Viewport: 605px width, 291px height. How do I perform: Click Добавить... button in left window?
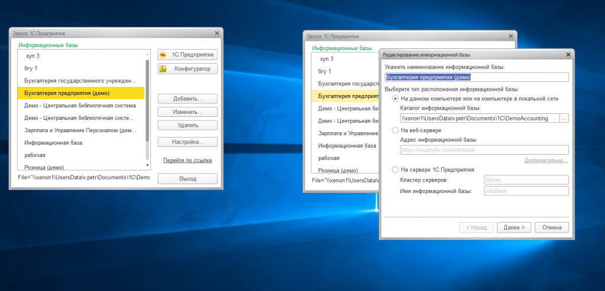tap(187, 99)
